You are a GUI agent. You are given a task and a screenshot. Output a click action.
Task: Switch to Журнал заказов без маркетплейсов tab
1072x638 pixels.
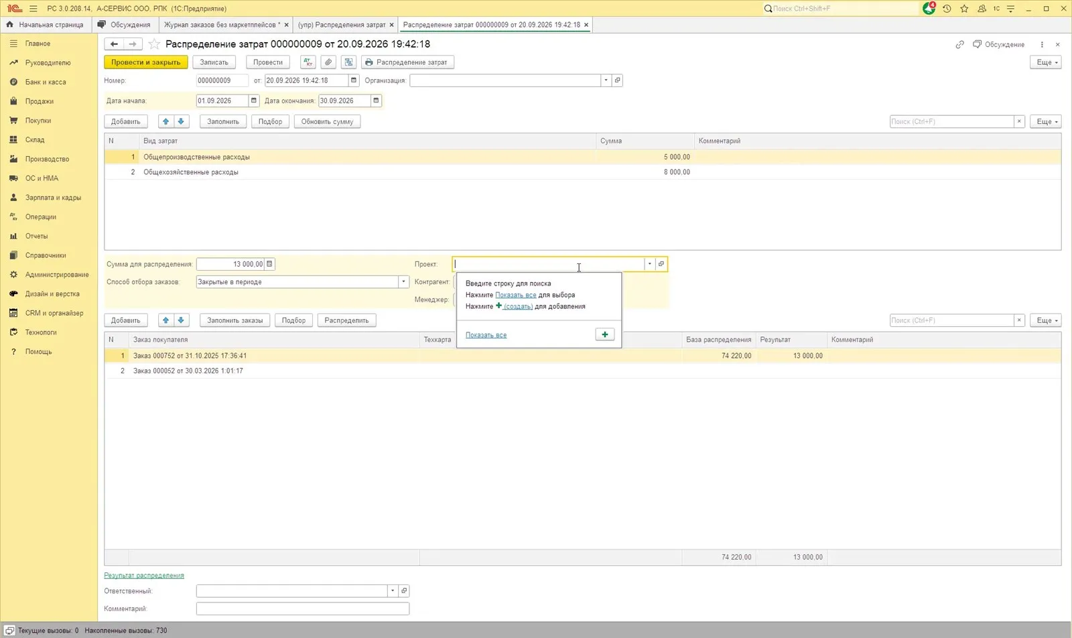221,25
